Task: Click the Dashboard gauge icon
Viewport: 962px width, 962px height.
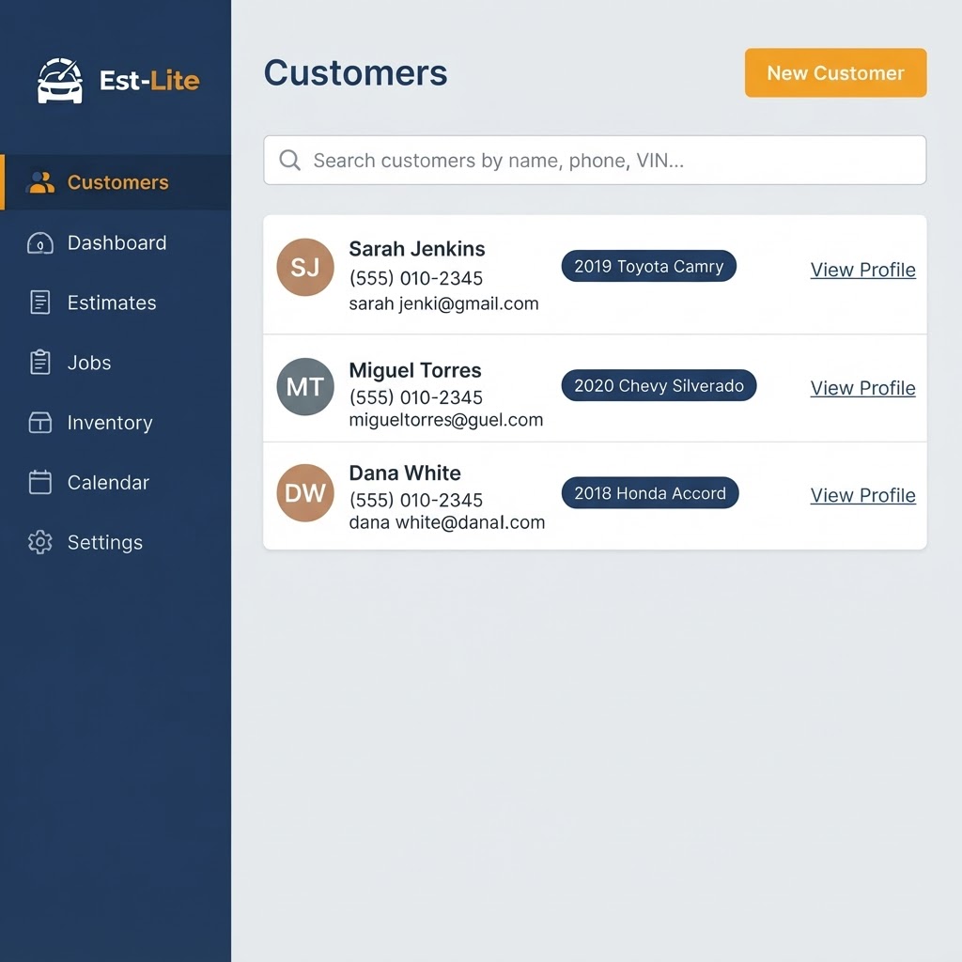Action: point(40,243)
